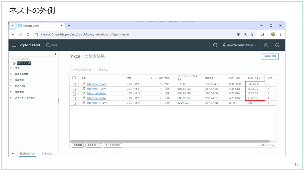The height and width of the screenshot is (171, 304).
Task: Go forward in the browser
Action: coord(21,34)
